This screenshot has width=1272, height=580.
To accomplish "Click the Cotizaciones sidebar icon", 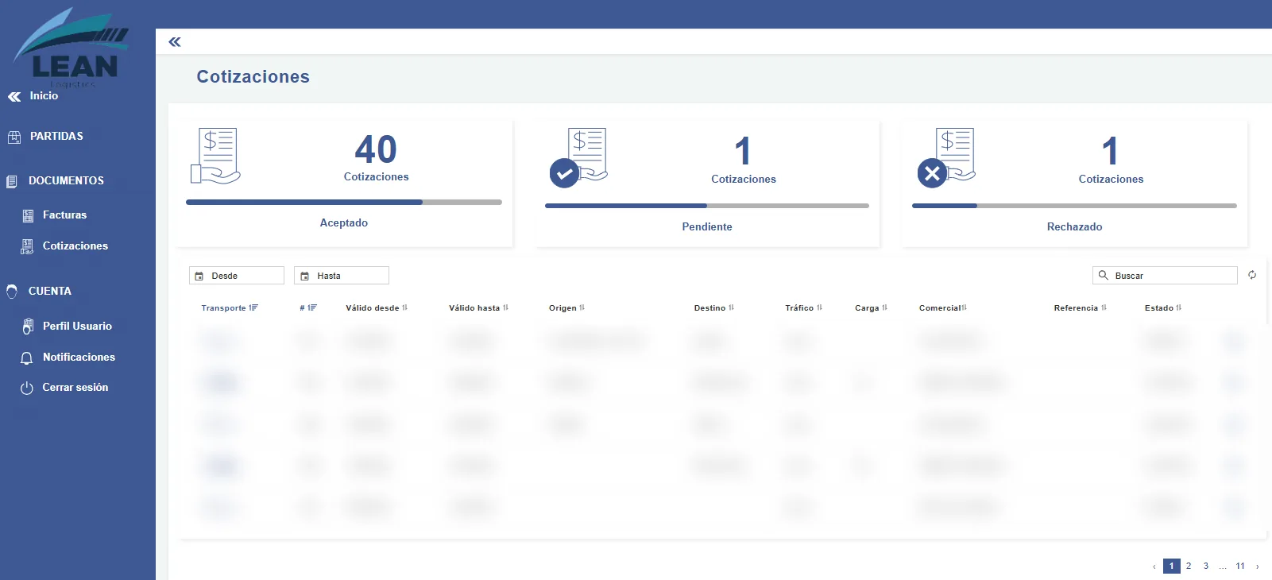I will click(27, 246).
